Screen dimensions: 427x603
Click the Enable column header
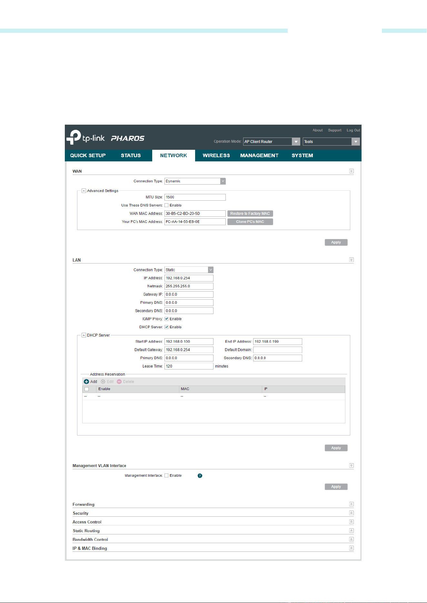pos(138,389)
